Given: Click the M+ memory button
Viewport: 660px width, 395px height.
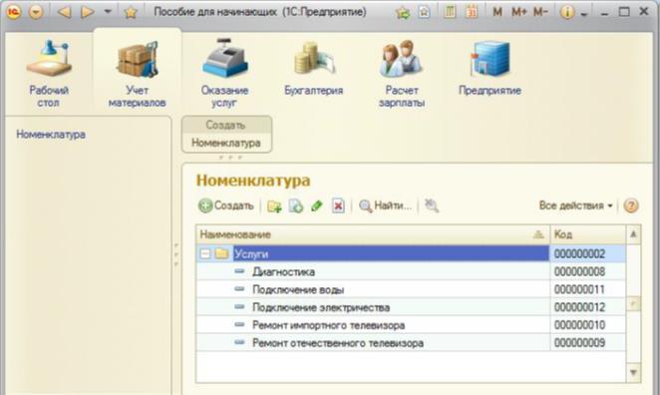Looking at the screenshot, I should (518, 12).
